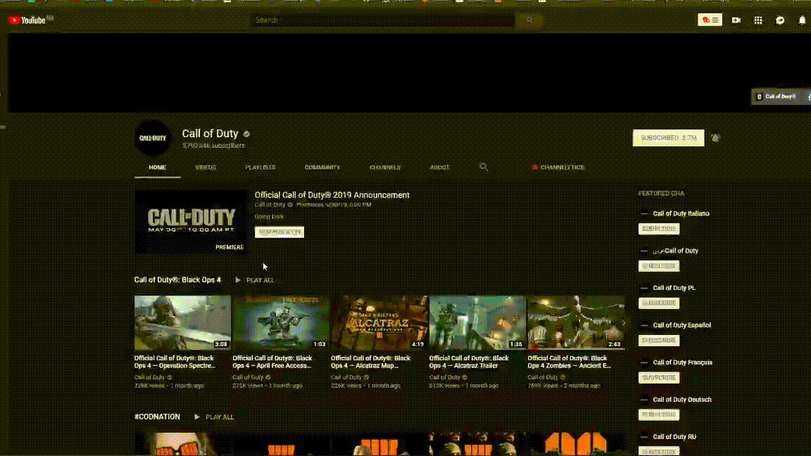The width and height of the screenshot is (811, 456).
Task: Open the Alcatraz Map briefing thumbnail
Action: 379,322
